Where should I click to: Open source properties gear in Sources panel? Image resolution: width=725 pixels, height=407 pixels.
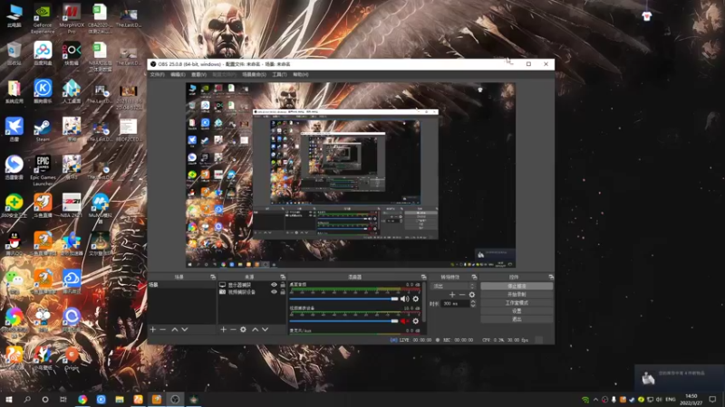click(243, 329)
